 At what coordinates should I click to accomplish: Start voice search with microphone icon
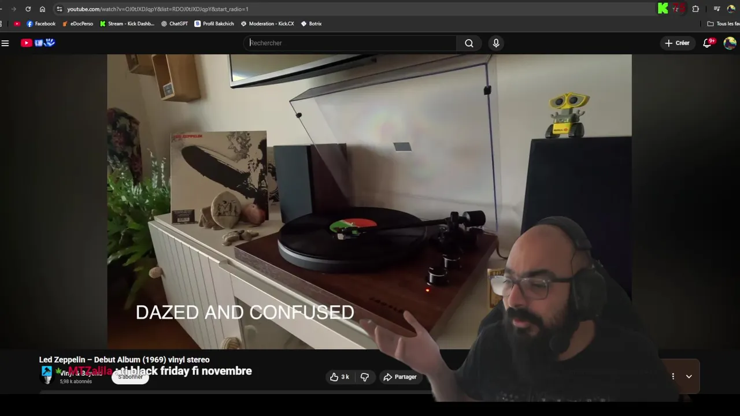click(x=496, y=43)
